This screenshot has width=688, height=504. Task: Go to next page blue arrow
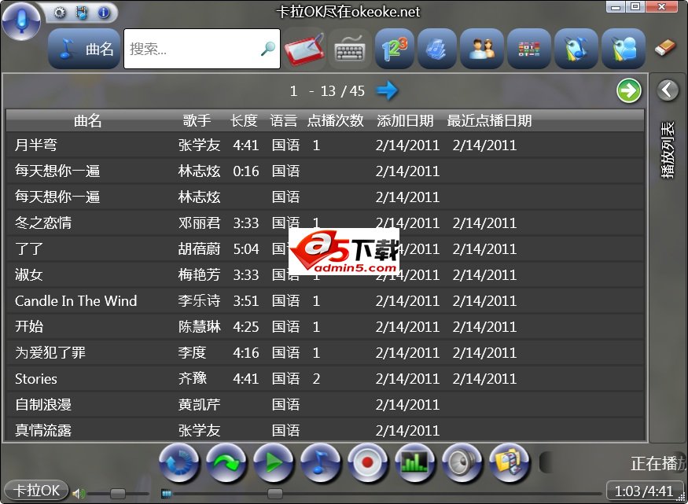click(387, 90)
